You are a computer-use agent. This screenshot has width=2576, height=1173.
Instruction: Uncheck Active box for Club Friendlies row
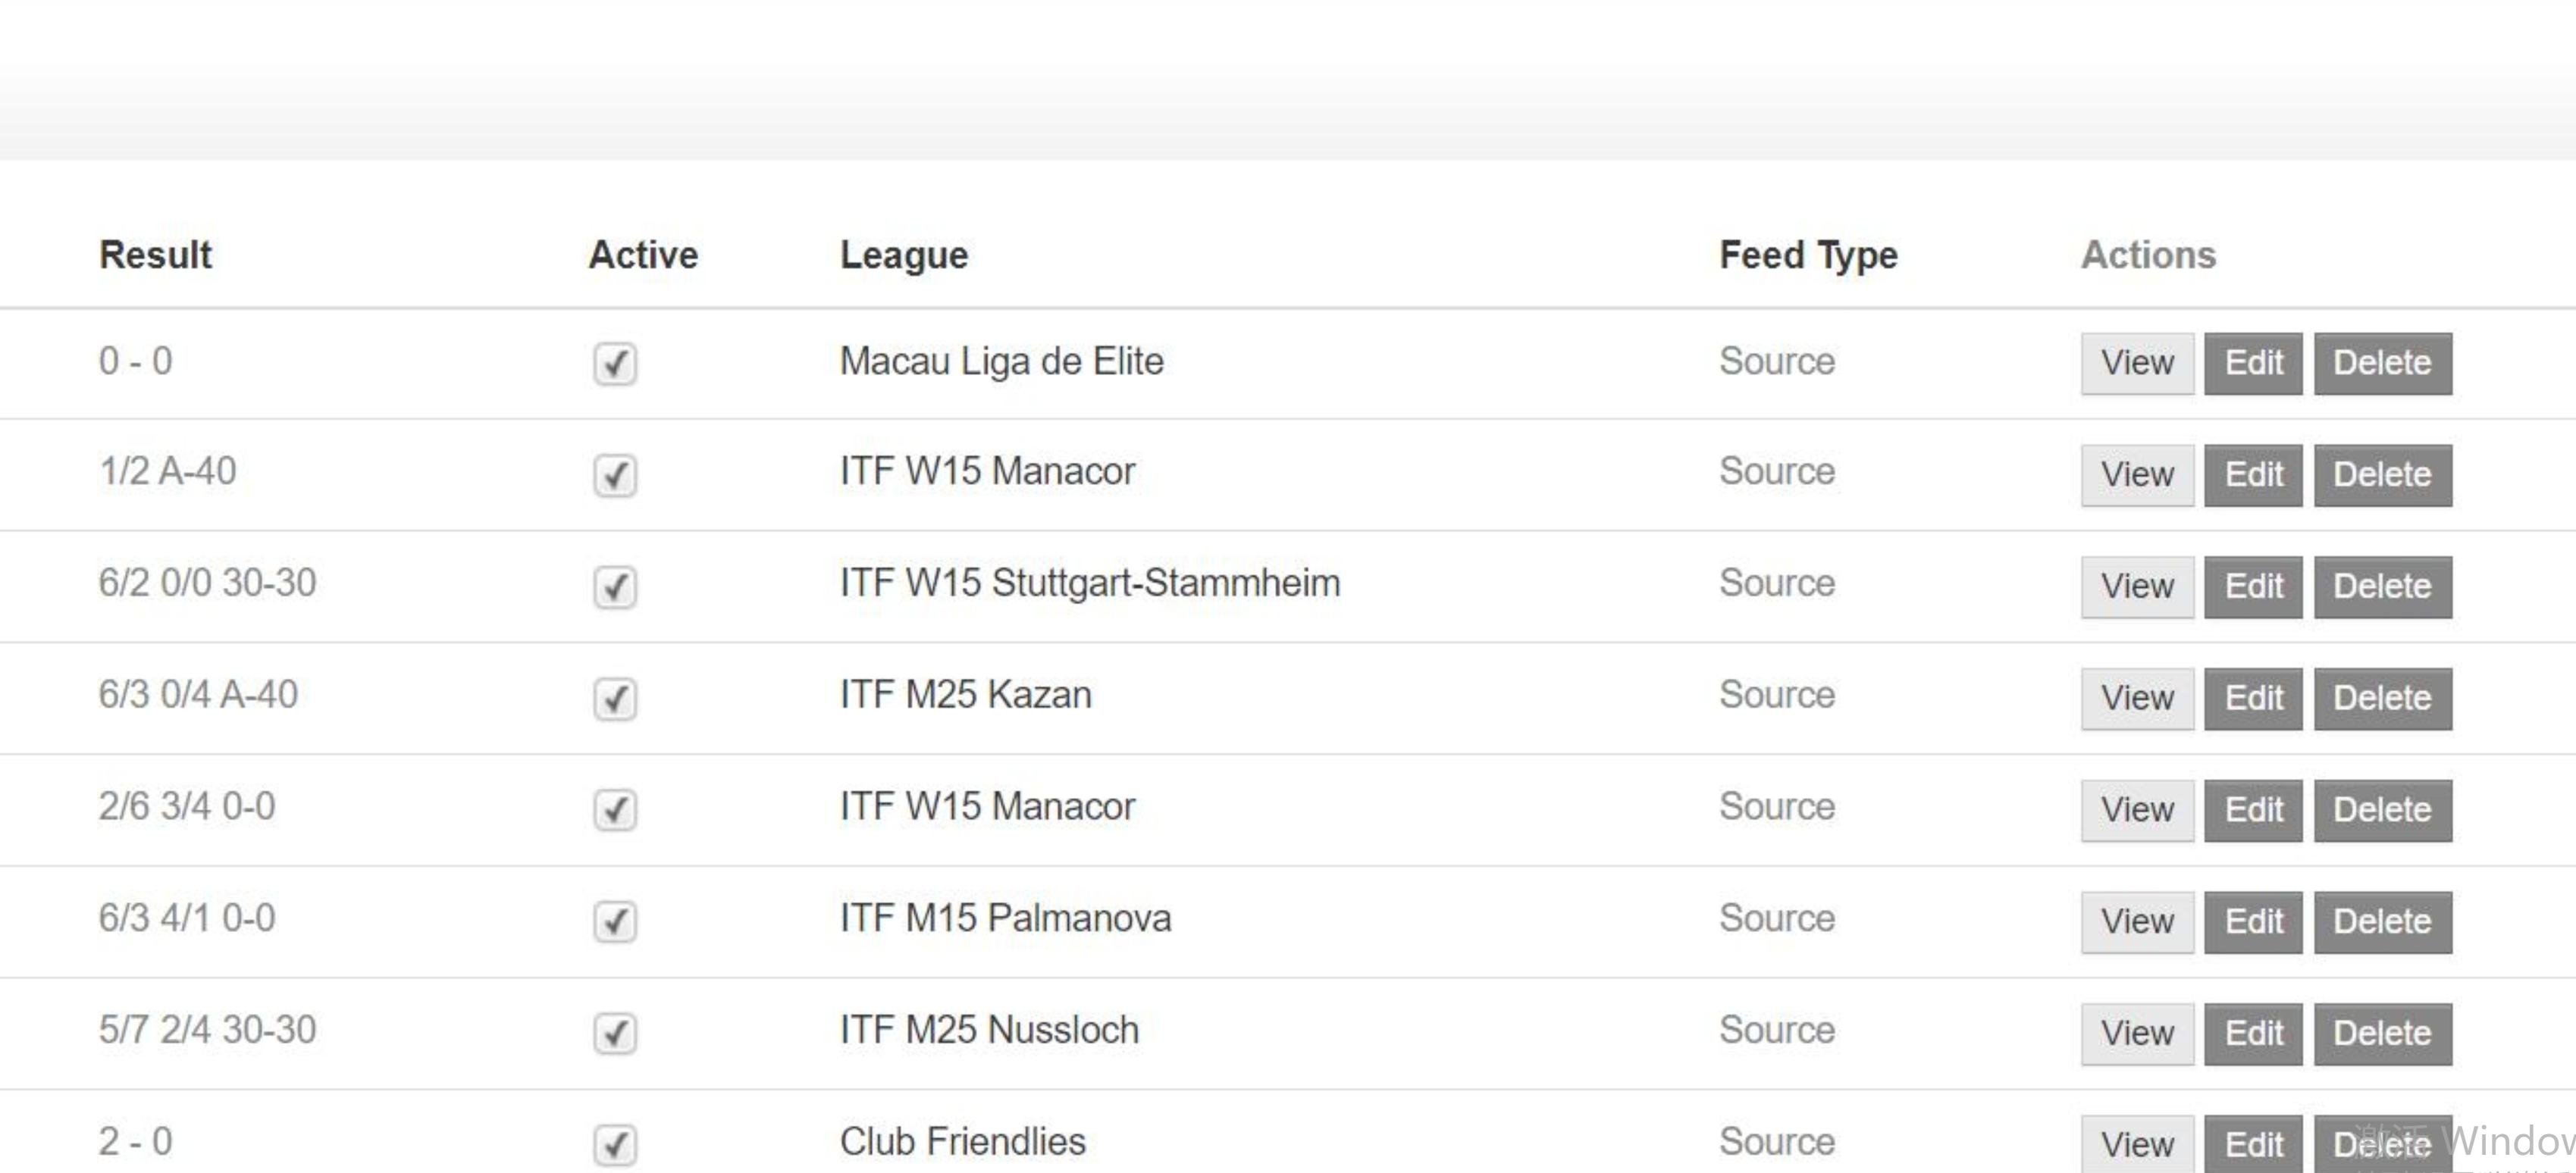[x=615, y=1144]
